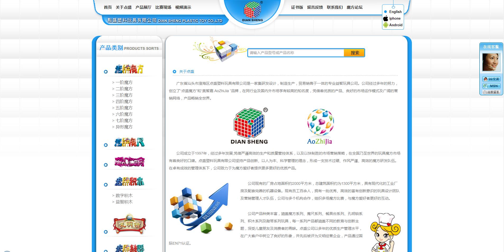Click the customer service agent photo
Viewport: 504px width, 252px height.
491,62
